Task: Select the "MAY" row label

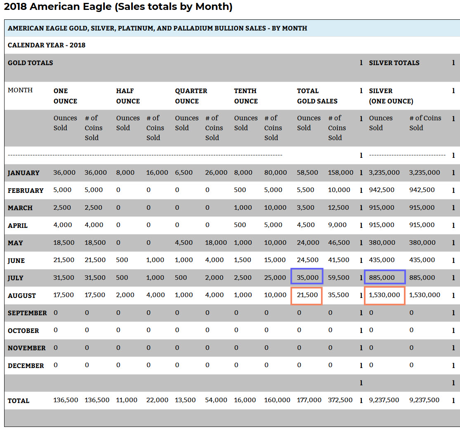Action: click(15, 243)
